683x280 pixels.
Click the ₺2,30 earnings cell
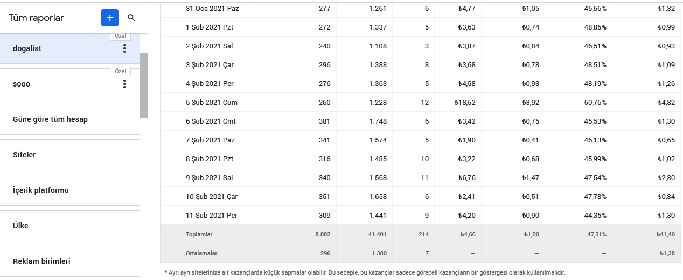click(x=666, y=178)
